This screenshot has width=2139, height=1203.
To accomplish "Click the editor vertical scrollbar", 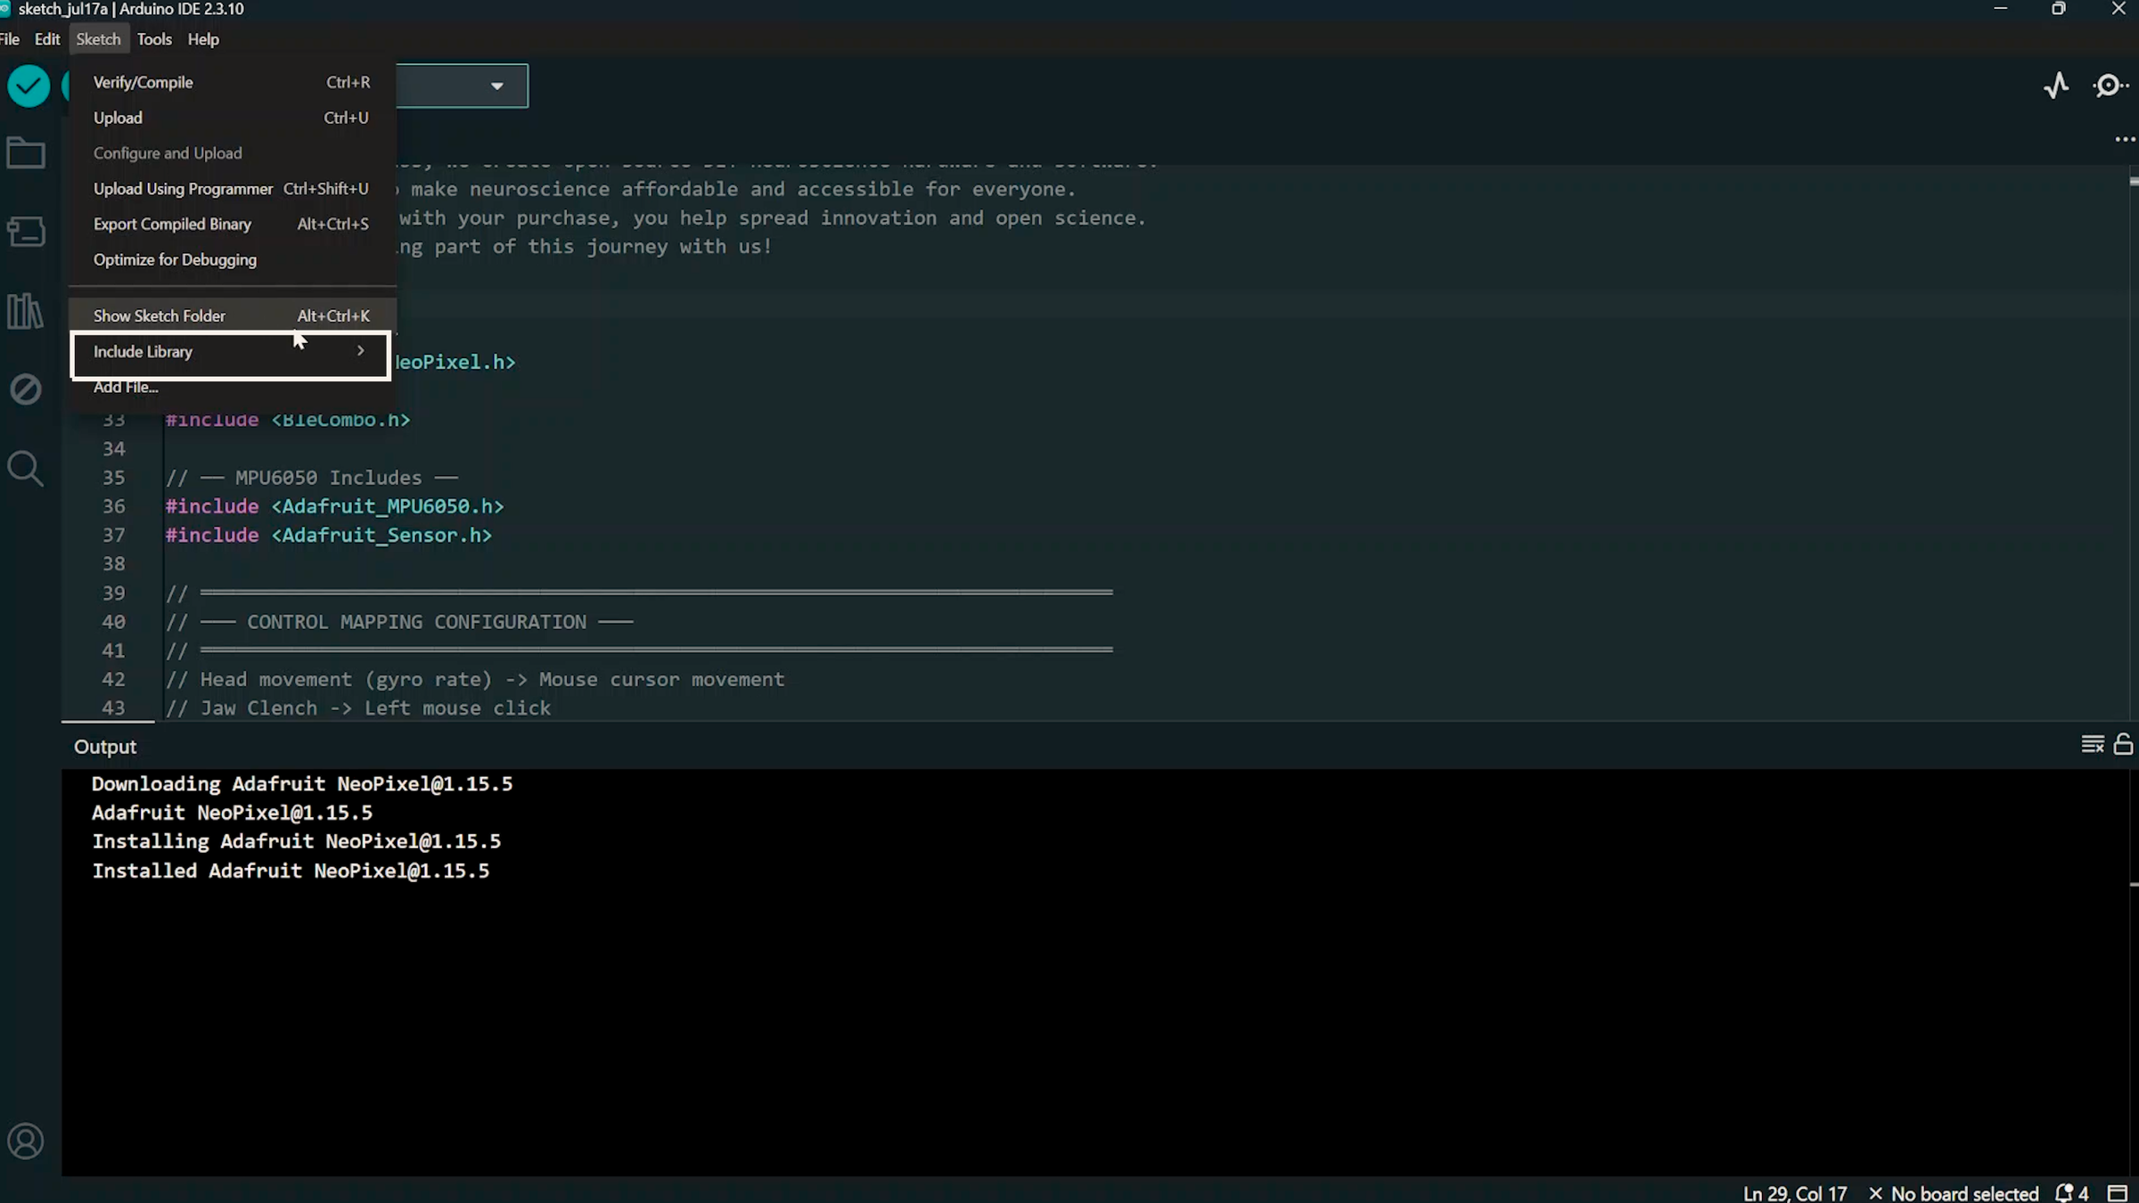I will [x=2134, y=442].
